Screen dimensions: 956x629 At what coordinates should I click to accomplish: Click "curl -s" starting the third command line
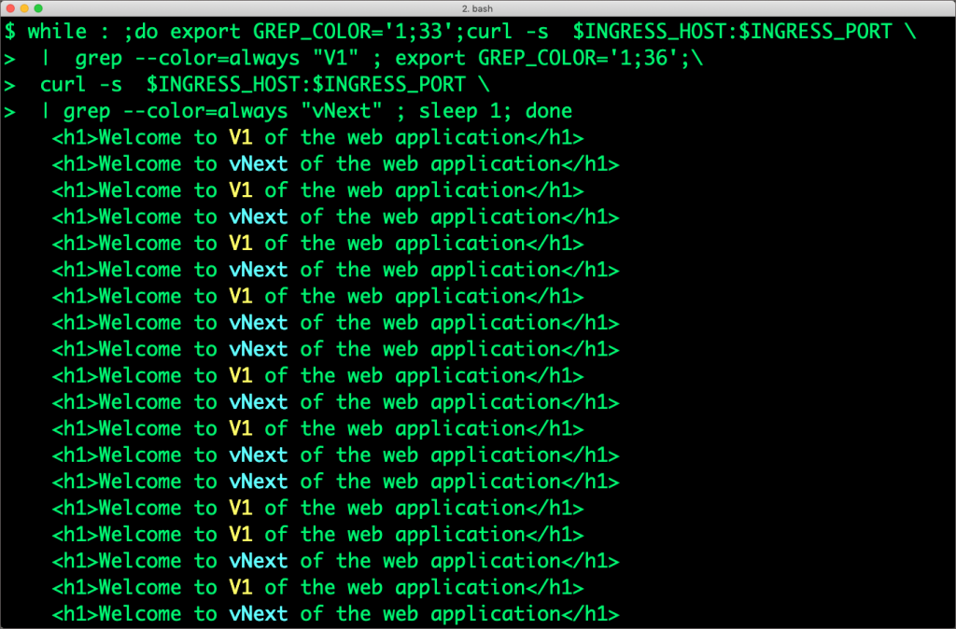pos(81,84)
